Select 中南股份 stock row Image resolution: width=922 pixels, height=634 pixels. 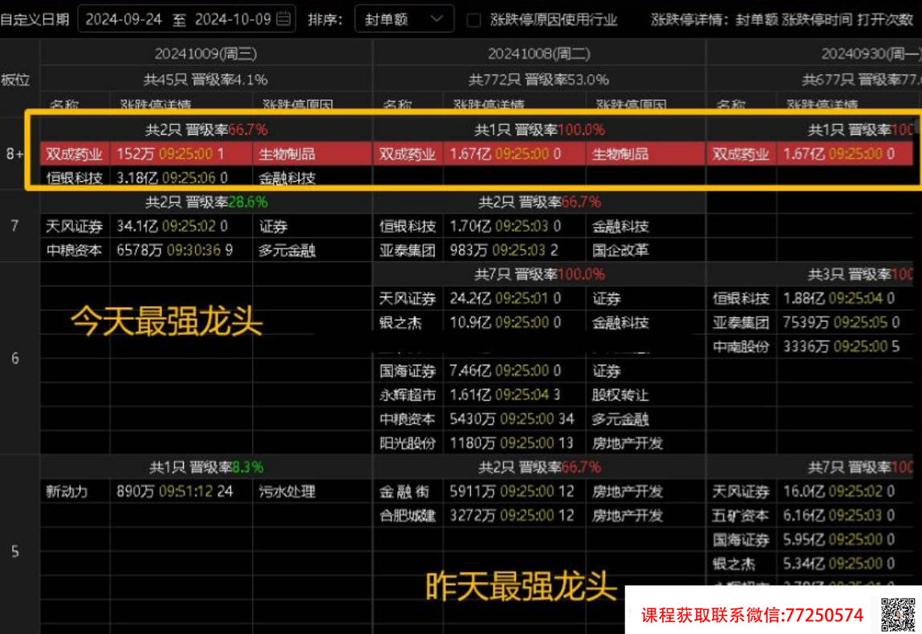[741, 347]
